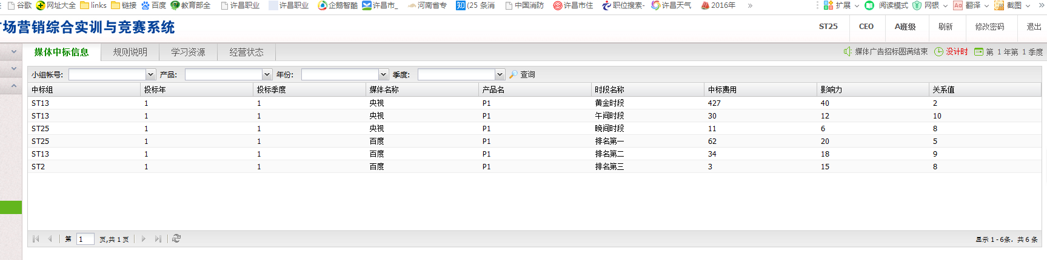1047x260 pixels.
Task: Click 退出 to log out
Action: pyautogui.click(x=1034, y=27)
